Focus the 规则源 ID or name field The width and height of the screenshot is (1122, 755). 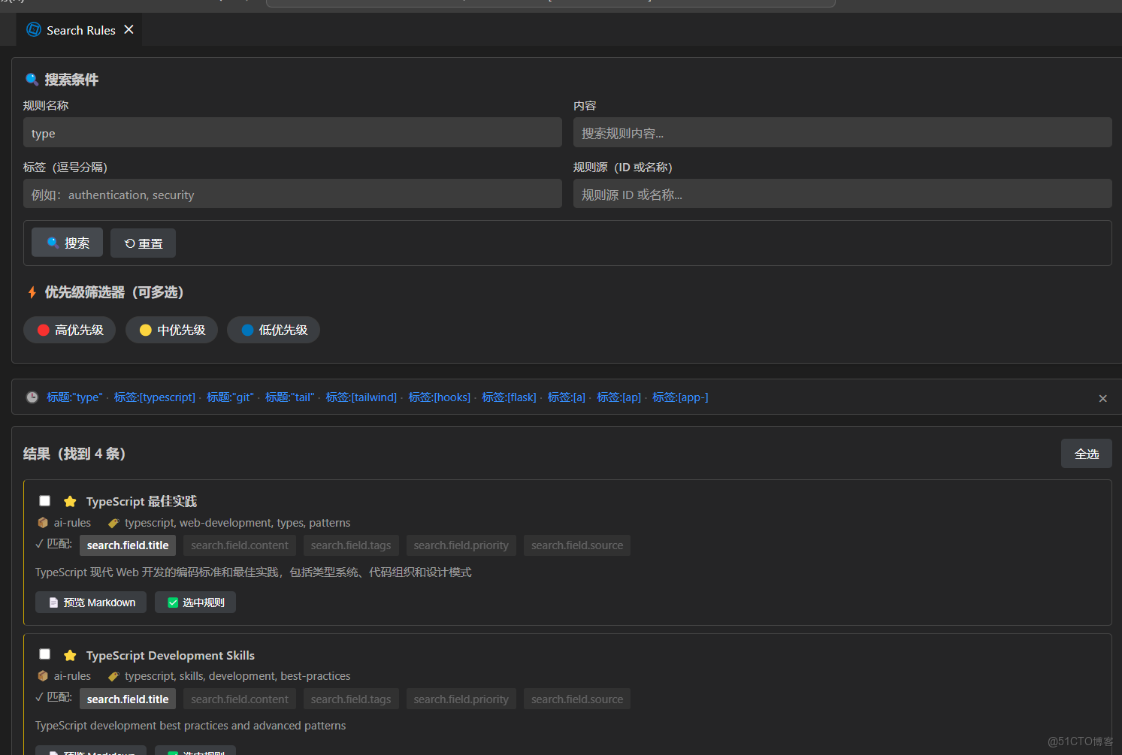842,194
